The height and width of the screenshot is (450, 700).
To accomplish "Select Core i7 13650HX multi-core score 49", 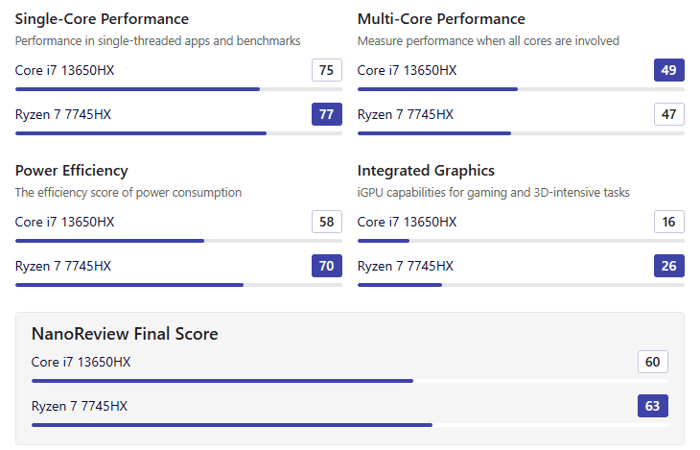I will click(x=668, y=70).
